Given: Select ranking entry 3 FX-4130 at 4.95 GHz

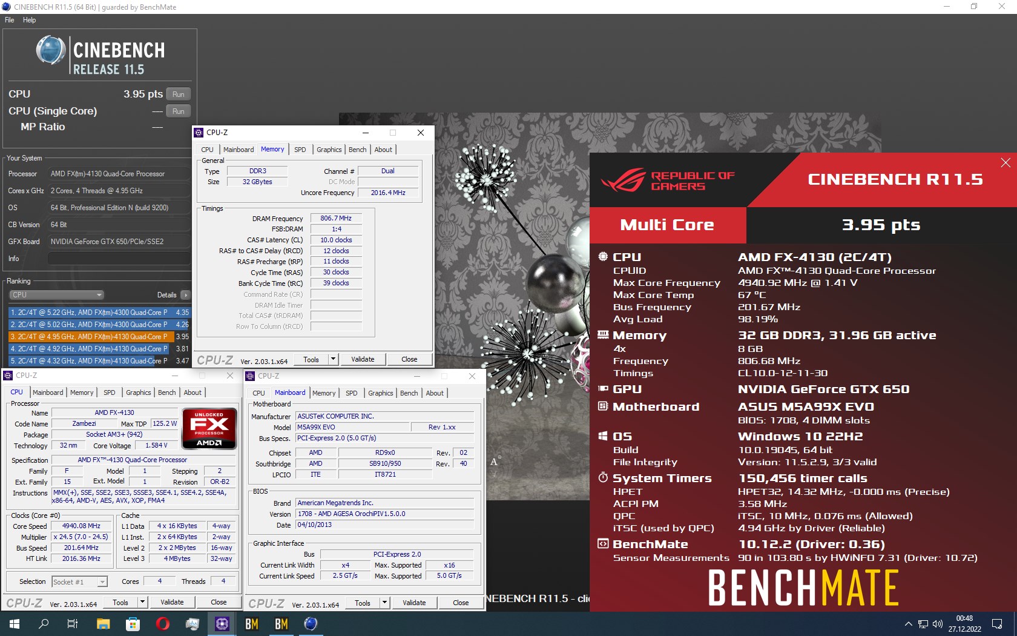Looking at the screenshot, I should coord(99,337).
